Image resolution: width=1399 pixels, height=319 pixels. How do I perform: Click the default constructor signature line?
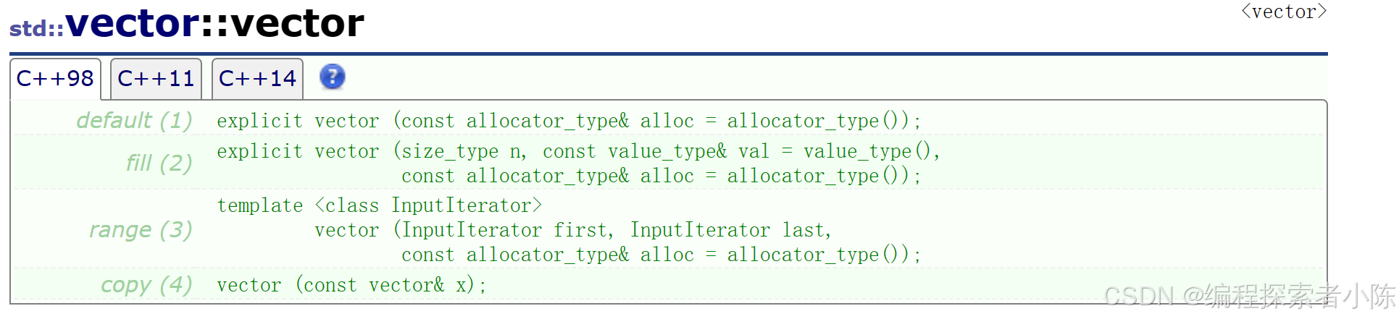point(569,121)
